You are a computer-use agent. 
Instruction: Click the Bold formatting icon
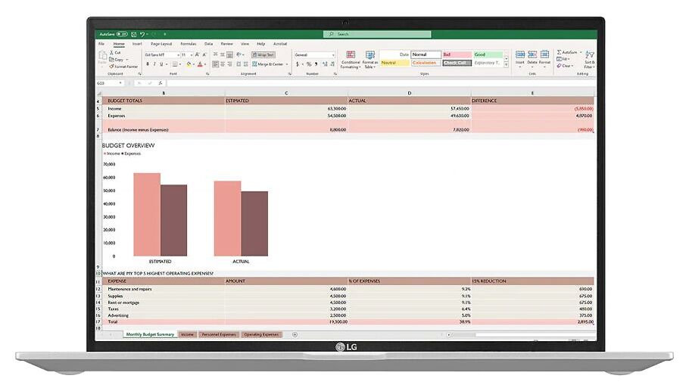[148, 64]
